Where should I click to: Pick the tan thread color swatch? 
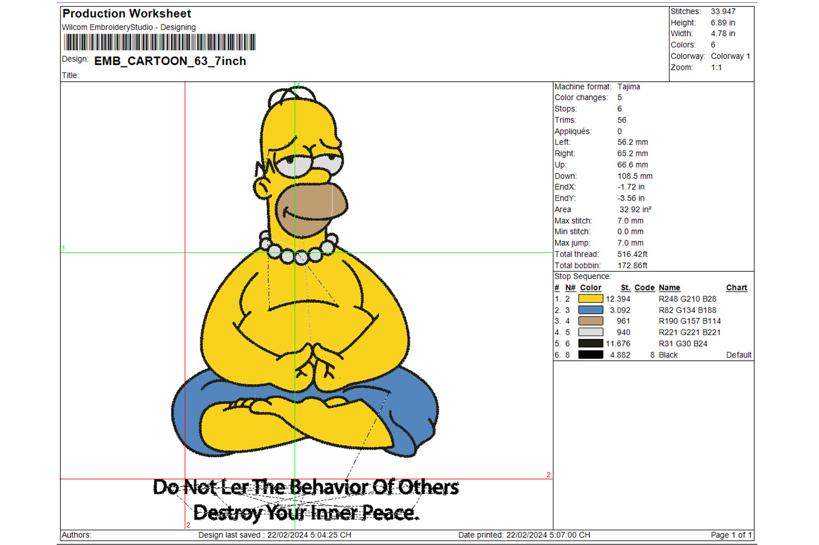(590, 321)
